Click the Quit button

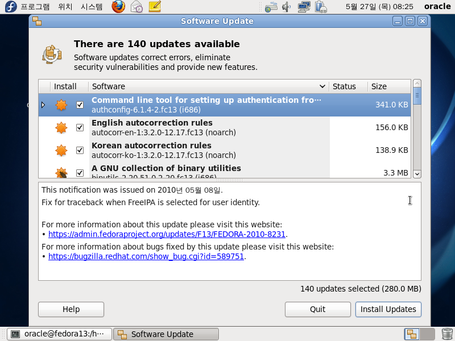318,309
